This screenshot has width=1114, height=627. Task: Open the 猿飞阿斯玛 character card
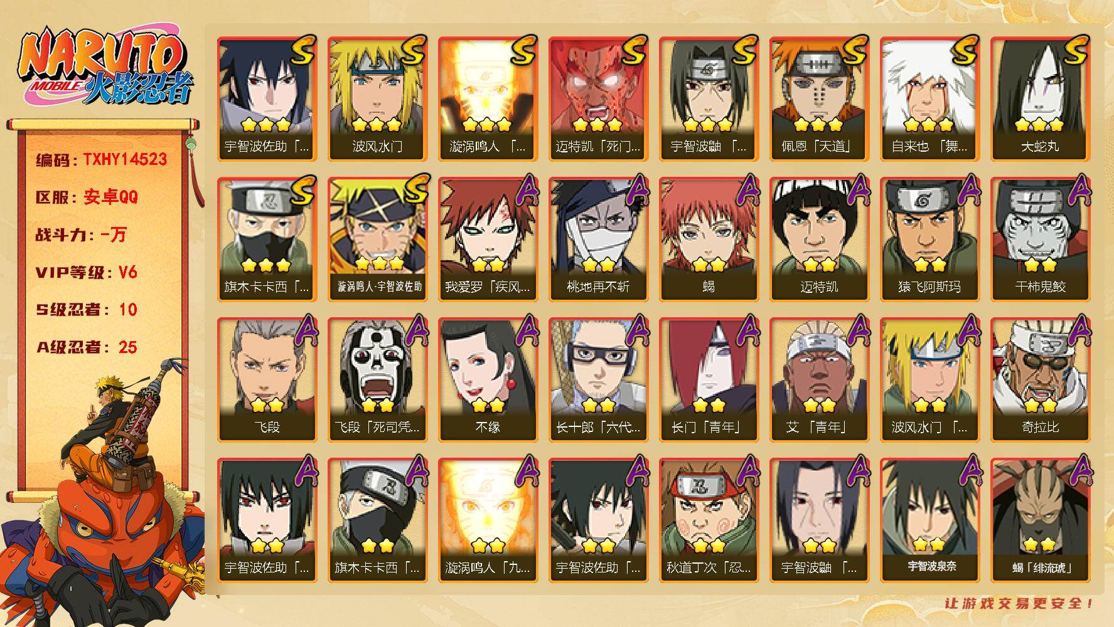pos(929,239)
